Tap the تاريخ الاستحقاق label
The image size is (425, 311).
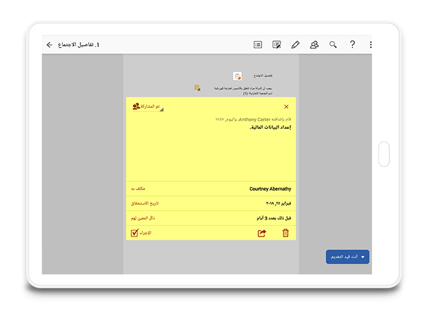pyautogui.click(x=144, y=203)
